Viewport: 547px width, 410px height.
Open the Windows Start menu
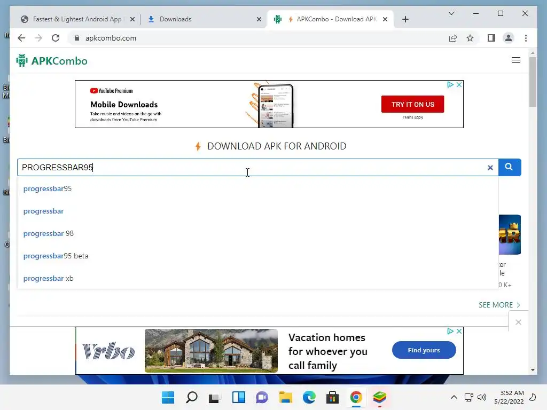point(168,397)
